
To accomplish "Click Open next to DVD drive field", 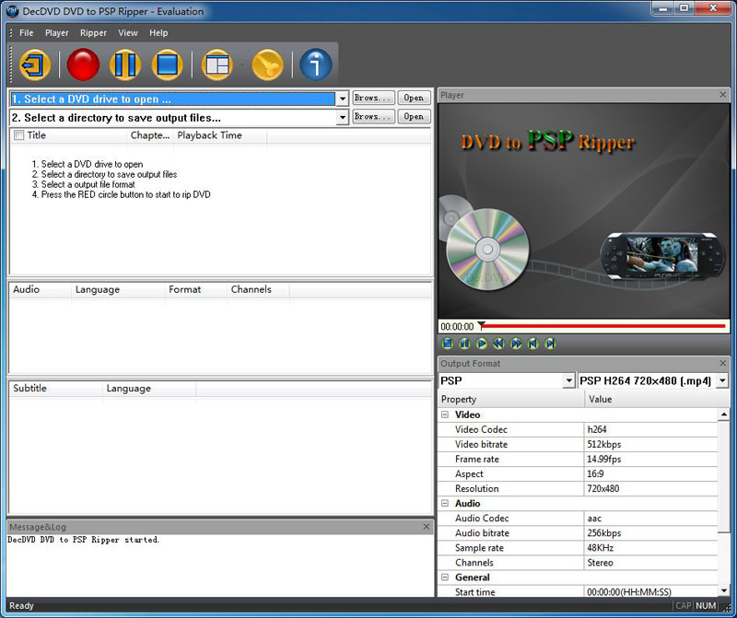I will tap(414, 98).
